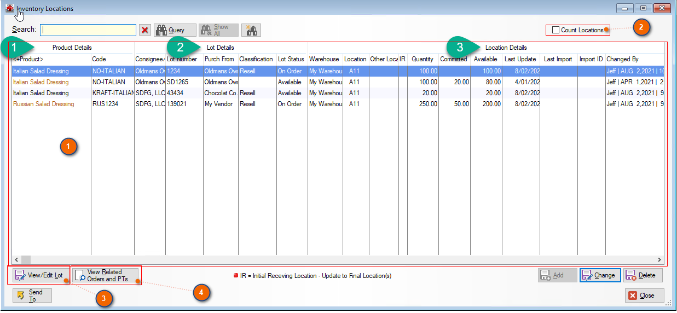The height and width of the screenshot is (313, 677).
Task: Sort by Lot Status column header
Action: [x=292, y=59]
